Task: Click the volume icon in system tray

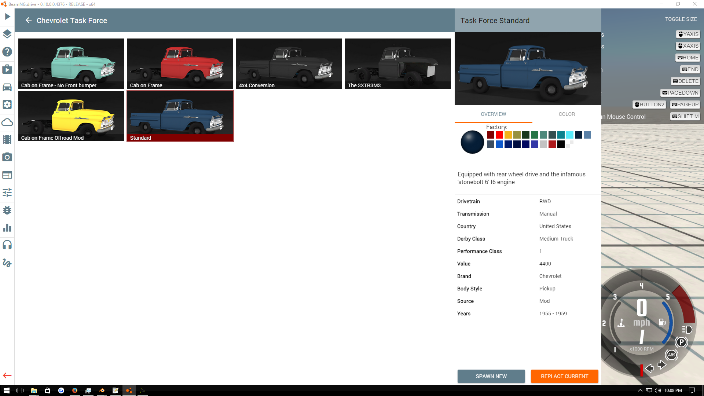Action: (x=657, y=390)
